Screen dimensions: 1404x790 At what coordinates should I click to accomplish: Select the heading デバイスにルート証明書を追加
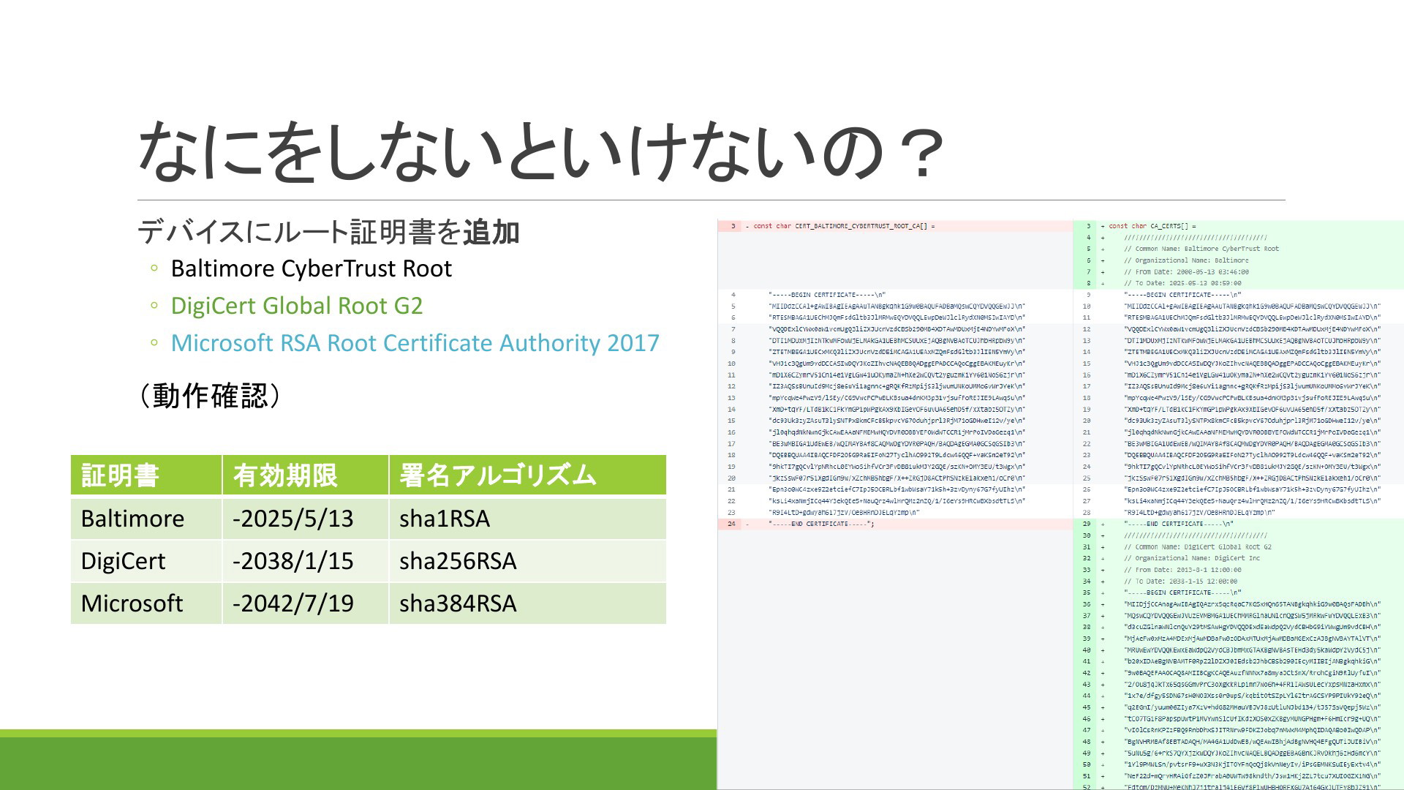click(328, 232)
